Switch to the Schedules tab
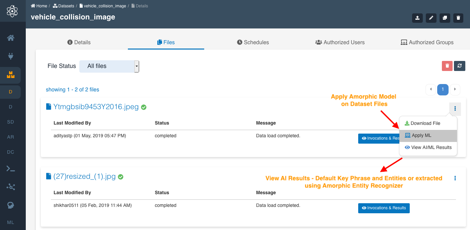The height and width of the screenshot is (230, 470). point(253,42)
